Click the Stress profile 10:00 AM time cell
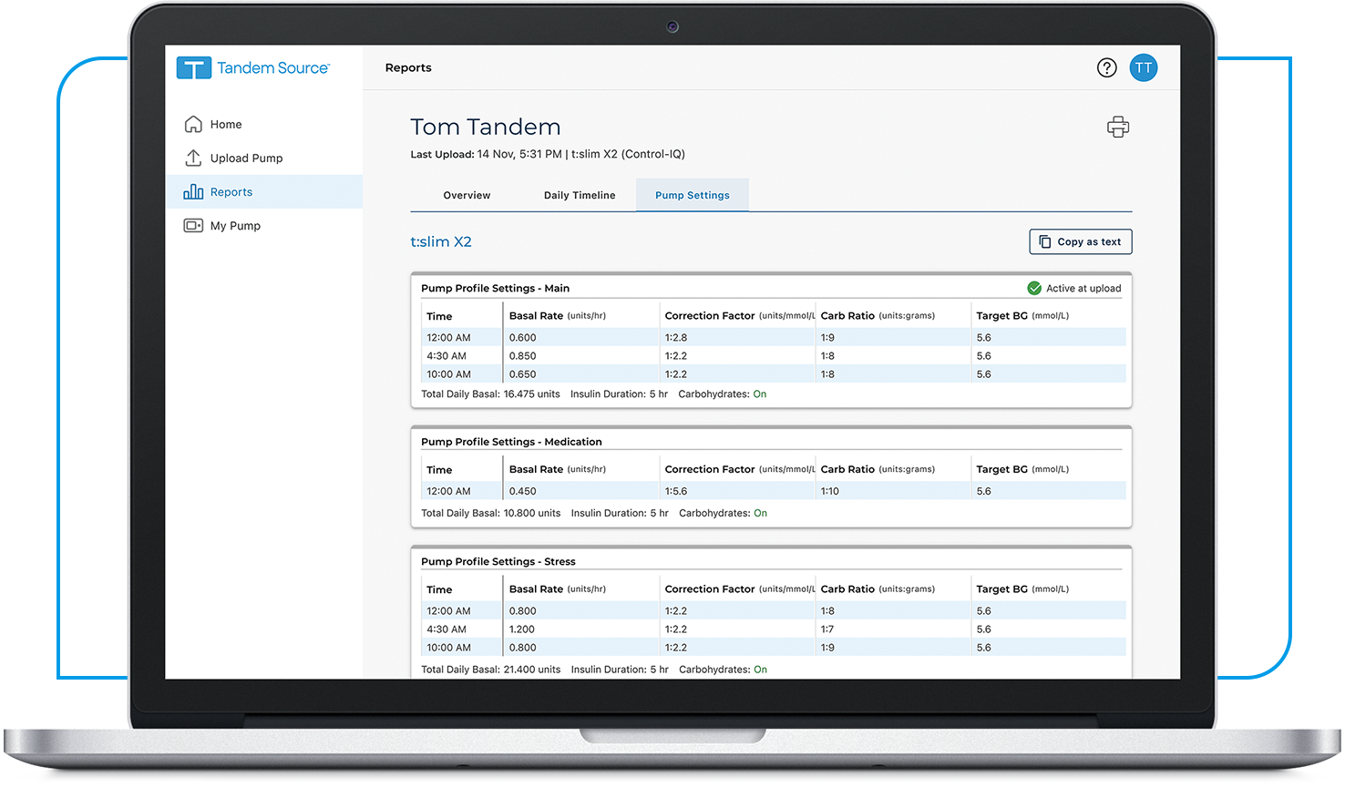This screenshot has width=1345, height=798. point(449,648)
